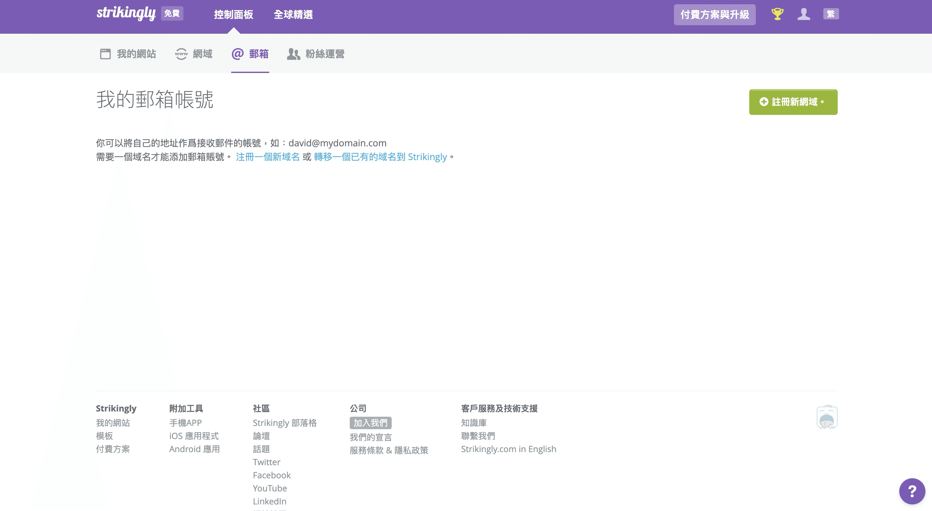This screenshot has height=511, width=932.
Task: Open the 繁 language switcher
Action: pyautogui.click(x=831, y=14)
